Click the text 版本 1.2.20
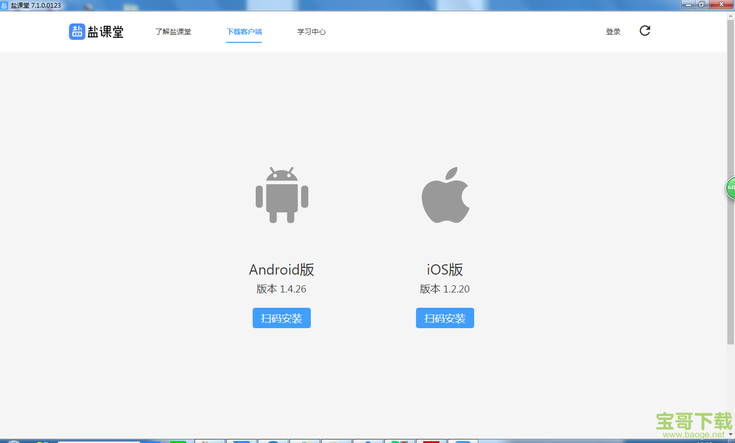This screenshot has height=443, width=735. coord(445,289)
